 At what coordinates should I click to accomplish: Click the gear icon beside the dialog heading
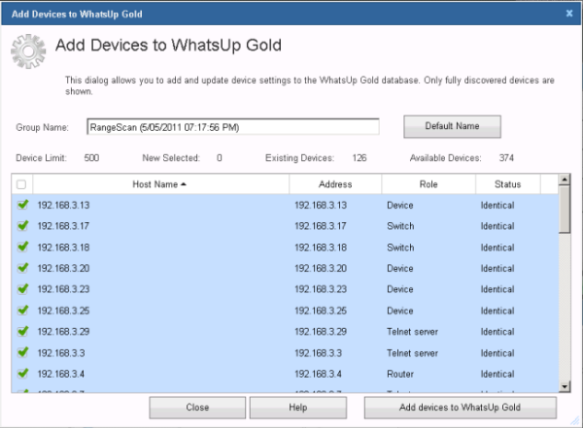pyautogui.click(x=28, y=51)
